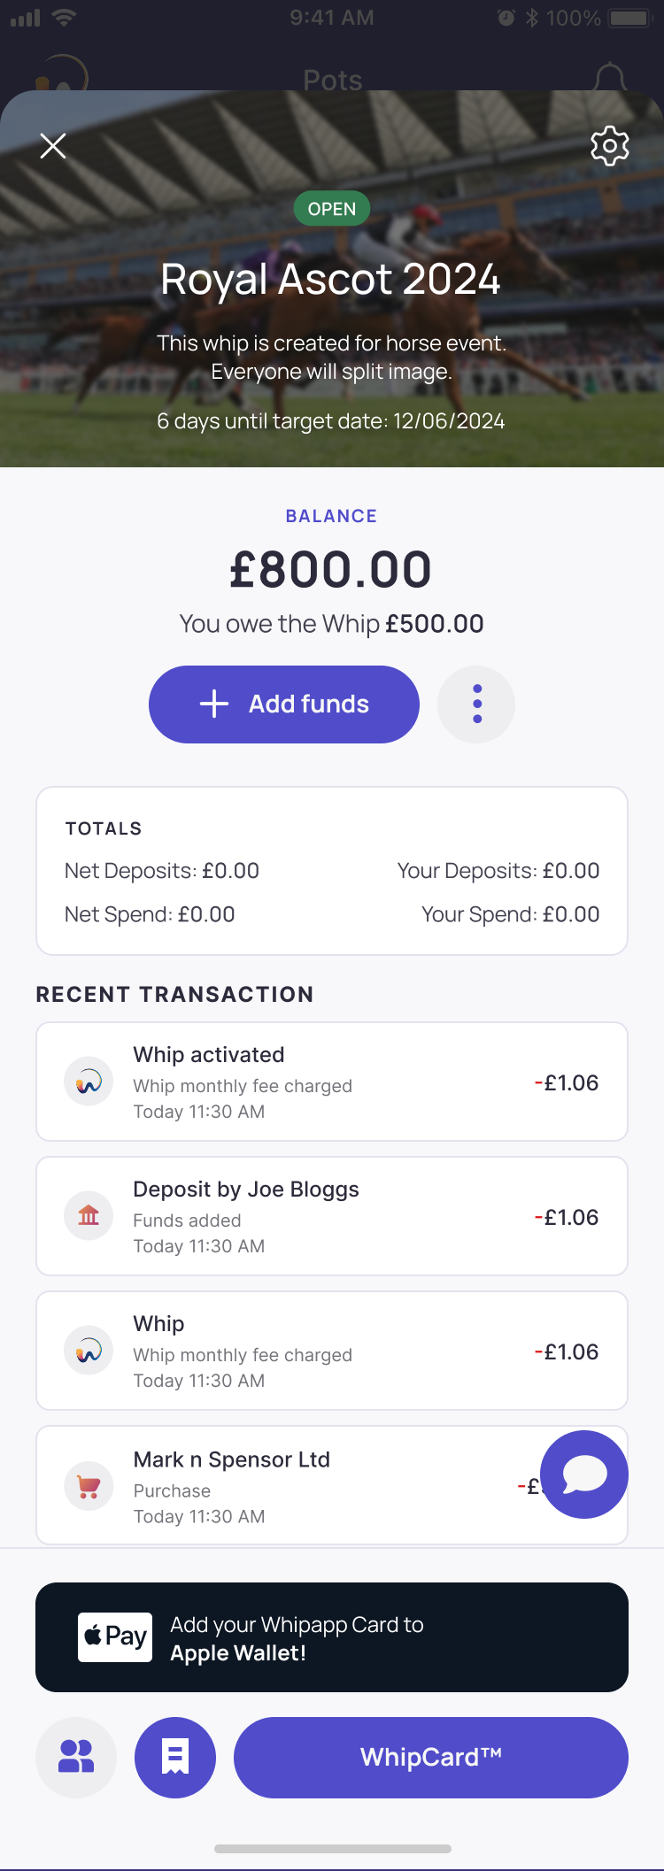Tap the Apple Pay logo
The width and height of the screenshot is (664, 1871).
coord(115,1637)
